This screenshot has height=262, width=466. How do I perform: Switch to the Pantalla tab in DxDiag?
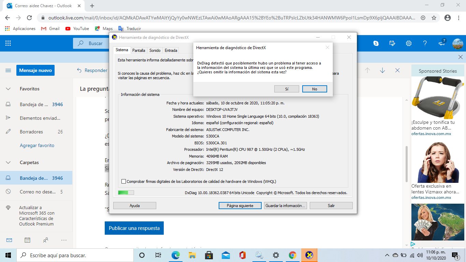139,50
